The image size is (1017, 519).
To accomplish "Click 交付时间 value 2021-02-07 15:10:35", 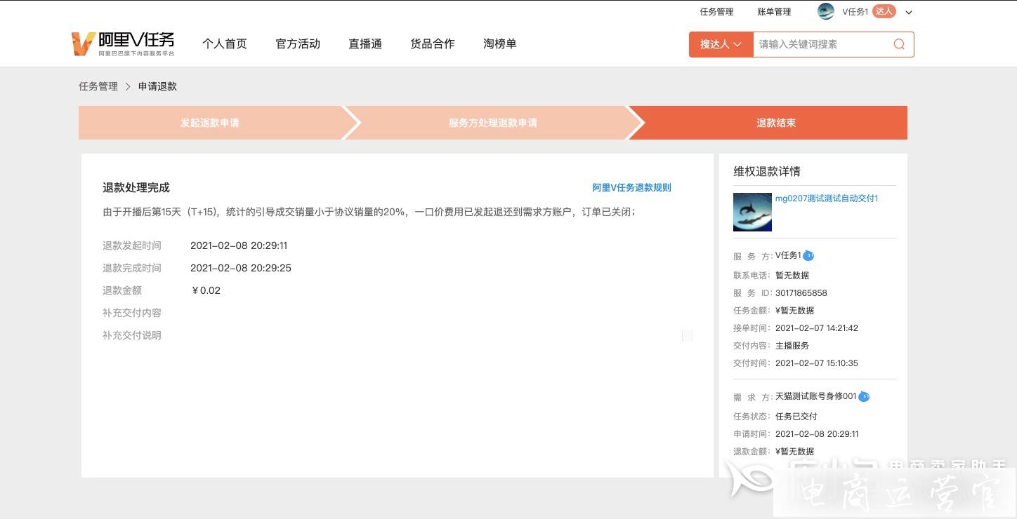I will pyautogui.click(x=817, y=363).
